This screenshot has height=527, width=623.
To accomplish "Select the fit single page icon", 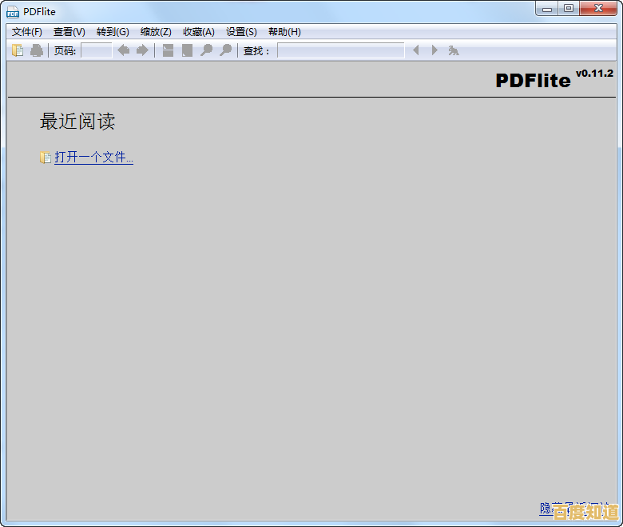I will pyautogui.click(x=187, y=50).
